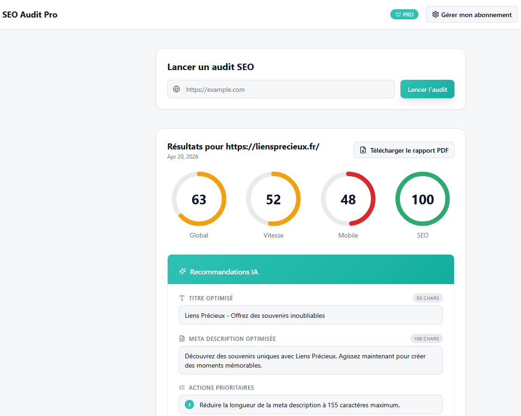
Task: Click the document icon next to Meta description optimisée
Action: pos(182,339)
